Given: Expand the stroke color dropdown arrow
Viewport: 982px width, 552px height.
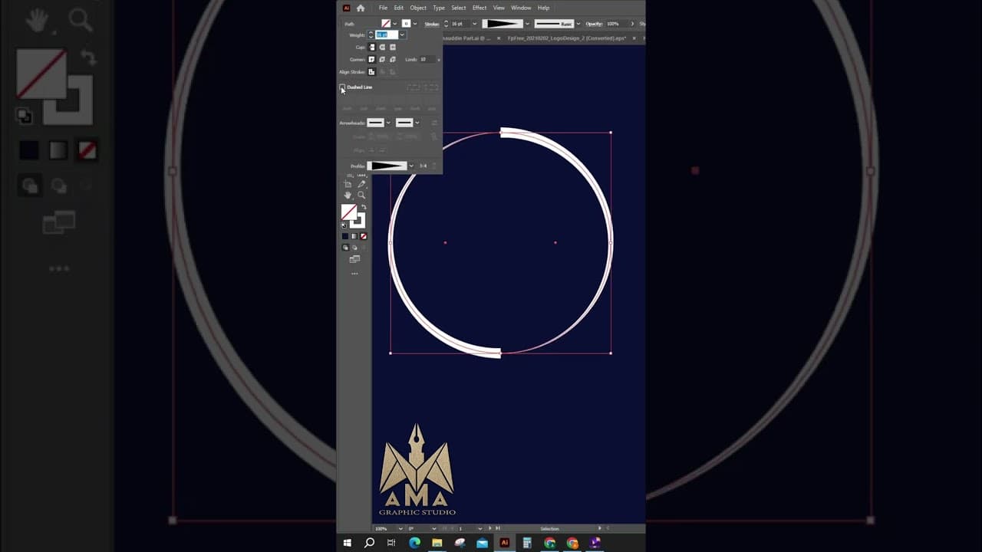Looking at the screenshot, I should coord(414,24).
